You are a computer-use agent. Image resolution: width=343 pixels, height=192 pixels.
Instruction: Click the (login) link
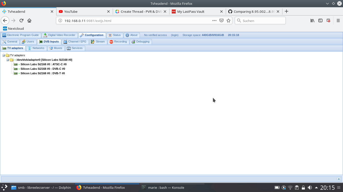coord(175,35)
